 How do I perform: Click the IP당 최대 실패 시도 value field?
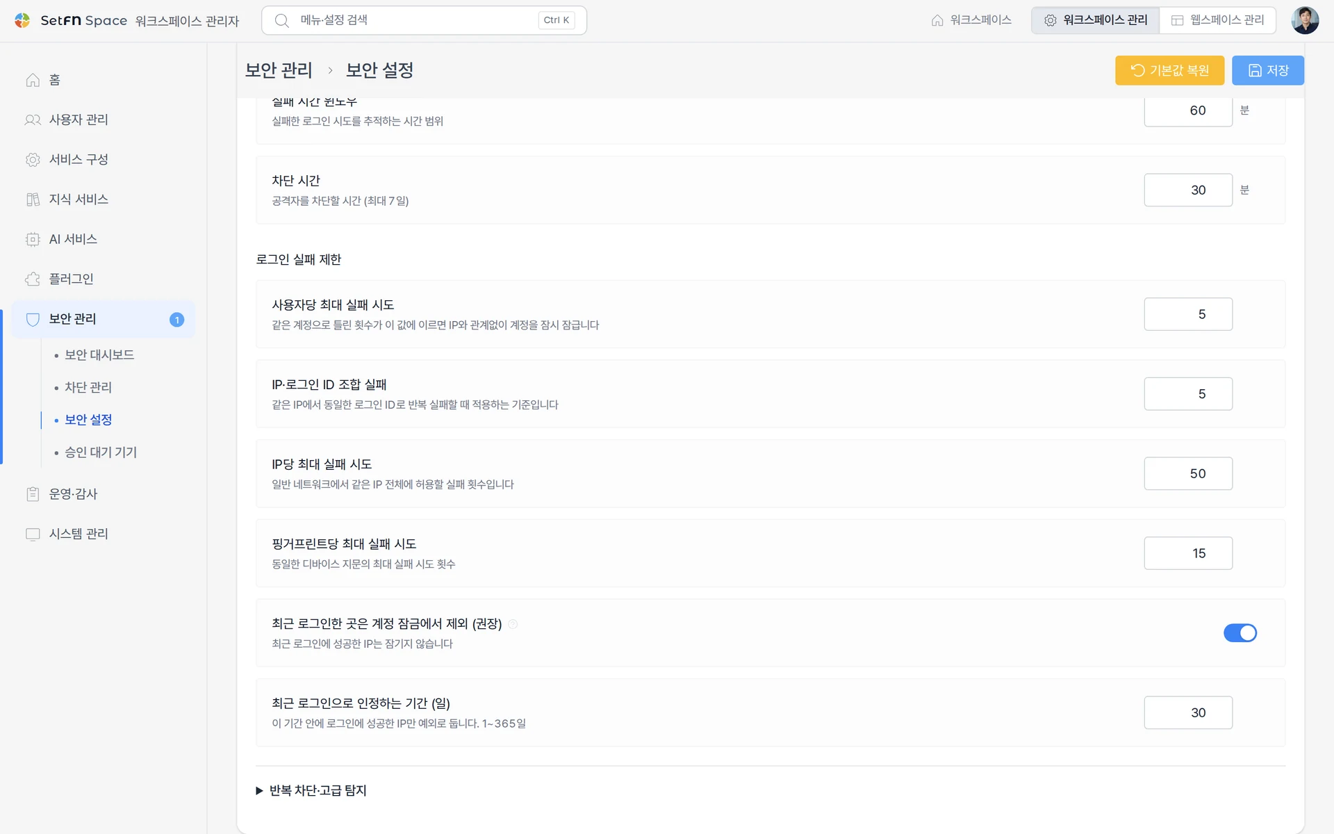click(x=1188, y=473)
